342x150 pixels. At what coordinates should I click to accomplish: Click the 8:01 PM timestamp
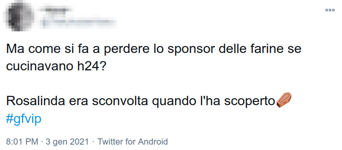[x=22, y=141]
